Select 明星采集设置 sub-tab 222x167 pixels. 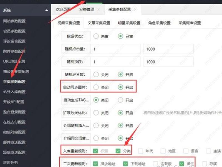pyautogui.click(x=129, y=23)
